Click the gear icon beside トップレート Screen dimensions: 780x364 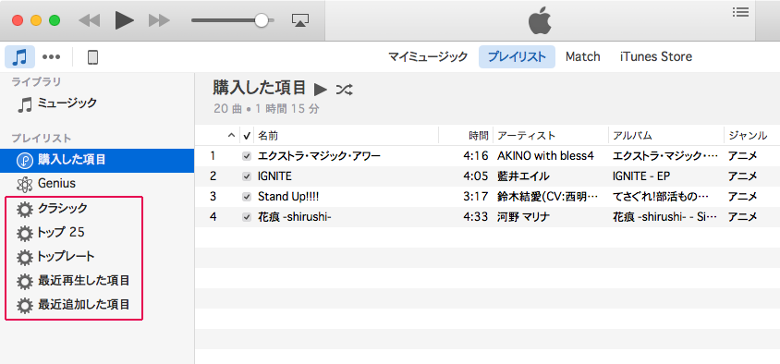coord(24,257)
